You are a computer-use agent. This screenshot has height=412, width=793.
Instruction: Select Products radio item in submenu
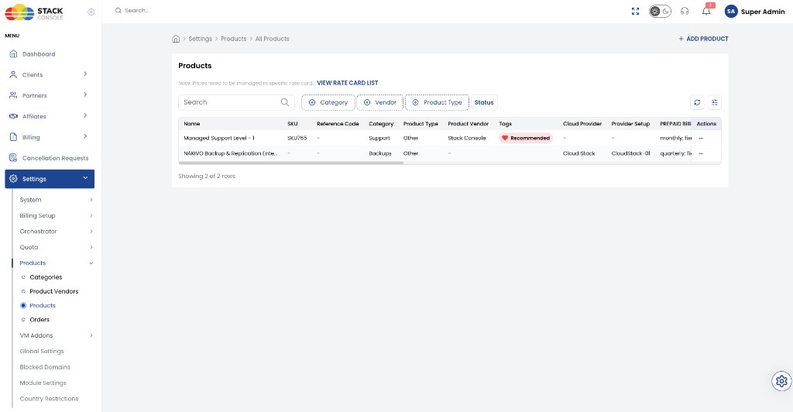pos(23,305)
